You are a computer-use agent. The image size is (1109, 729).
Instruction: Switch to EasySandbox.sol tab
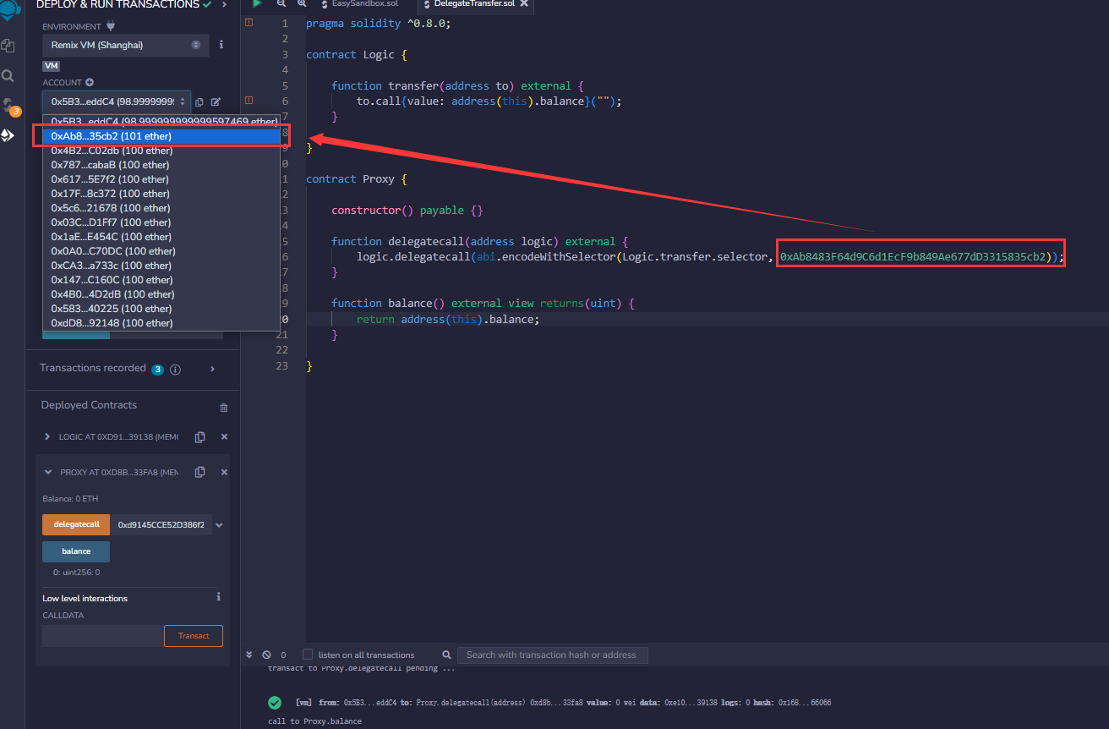pos(364,4)
